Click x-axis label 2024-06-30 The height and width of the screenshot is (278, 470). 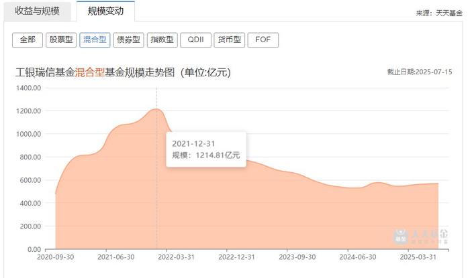[358, 257]
